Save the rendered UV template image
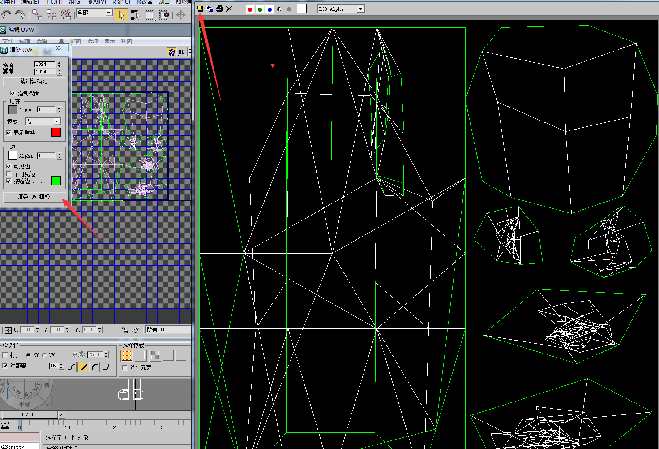This screenshot has width=659, height=449. click(200, 8)
